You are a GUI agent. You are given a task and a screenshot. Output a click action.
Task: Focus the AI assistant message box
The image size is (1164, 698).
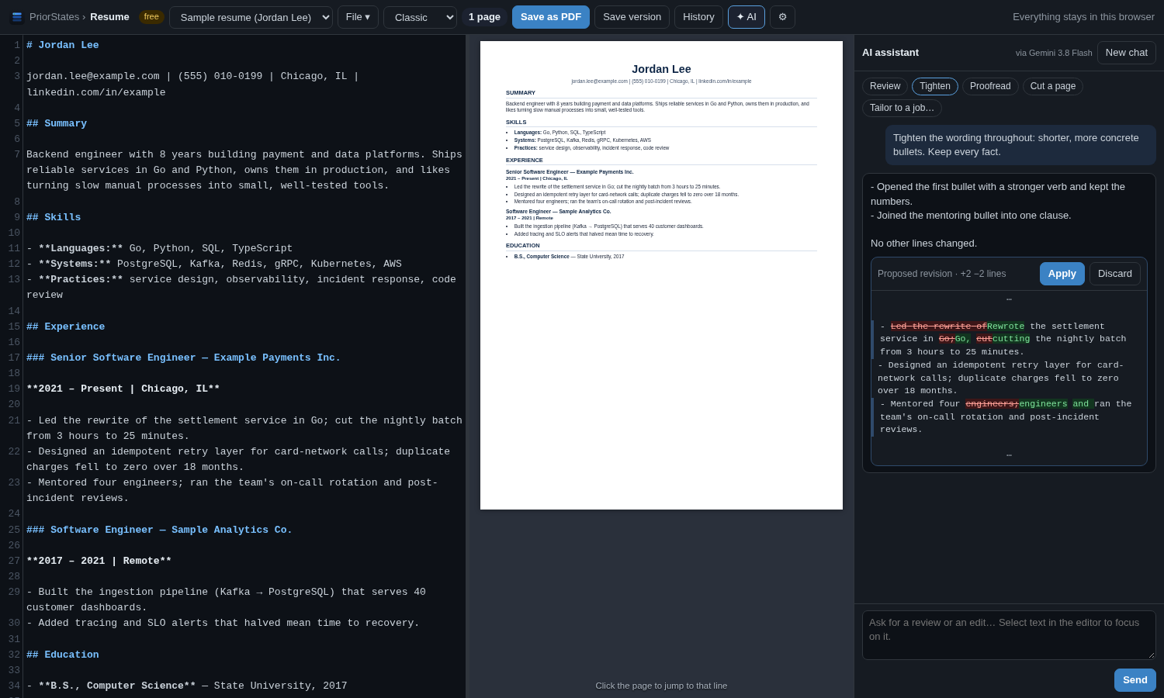point(1009,635)
